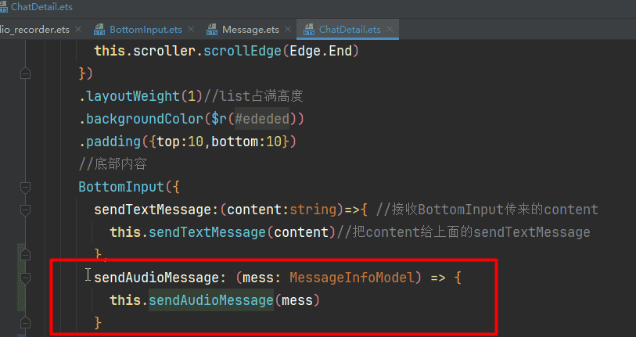Switch to the BottomInput.ets tab
The height and width of the screenshot is (337, 636).
tap(146, 30)
